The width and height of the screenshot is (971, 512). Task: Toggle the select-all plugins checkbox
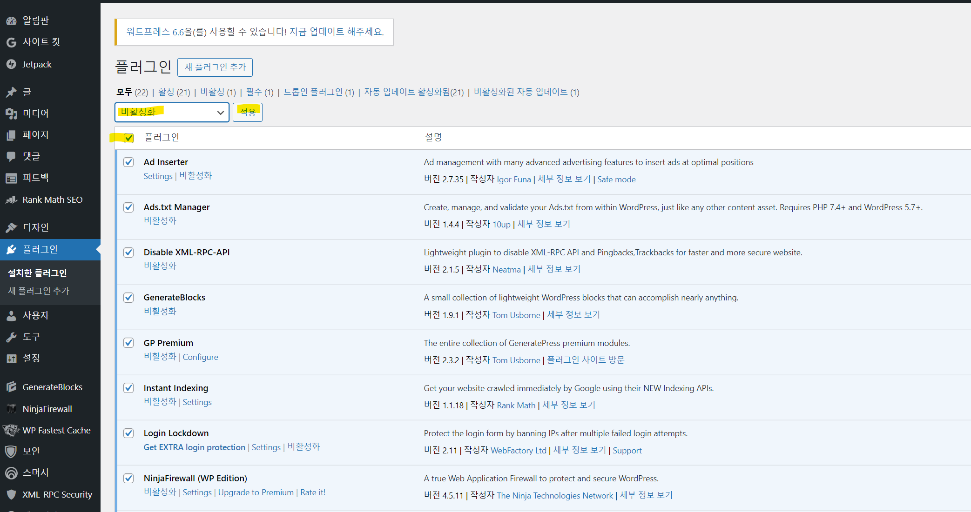pos(128,138)
